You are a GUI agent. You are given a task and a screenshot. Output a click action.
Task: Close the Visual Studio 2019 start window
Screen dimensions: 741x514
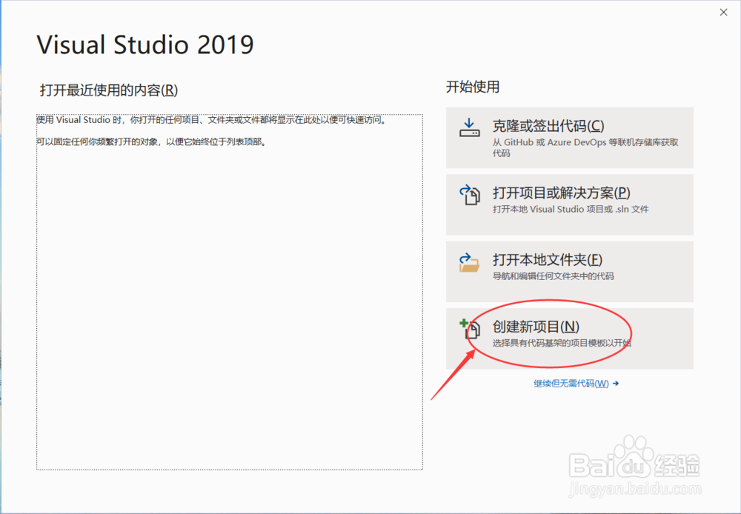(723, 13)
